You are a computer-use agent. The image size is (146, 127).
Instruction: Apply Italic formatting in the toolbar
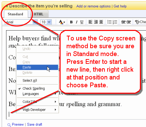pyautogui.click(x=77, y=22)
